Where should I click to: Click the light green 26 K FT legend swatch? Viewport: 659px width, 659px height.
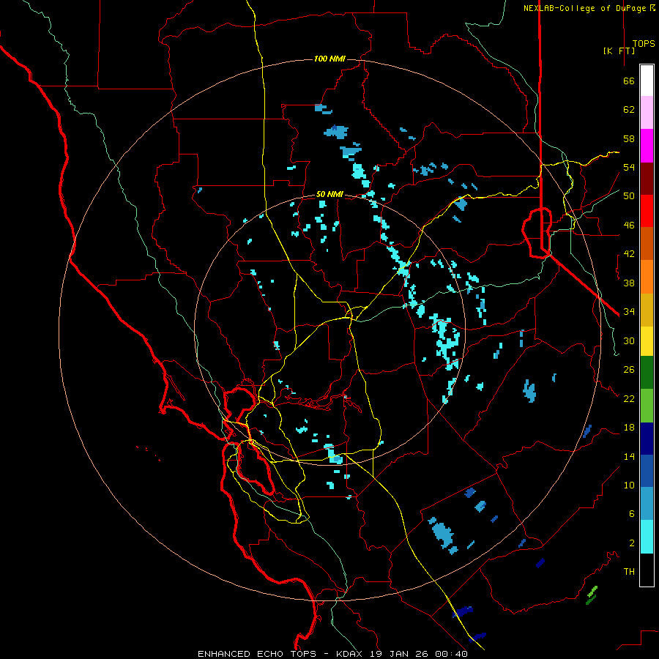(x=647, y=406)
